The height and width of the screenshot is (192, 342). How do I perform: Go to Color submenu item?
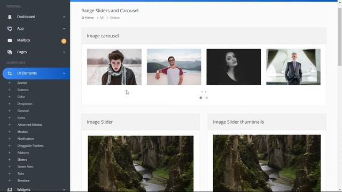tap(21, 97)
